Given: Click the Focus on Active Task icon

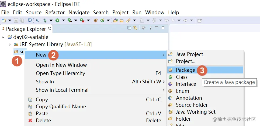Looking at the screenshot, I should pyautogui.click(x=144, y=28).
